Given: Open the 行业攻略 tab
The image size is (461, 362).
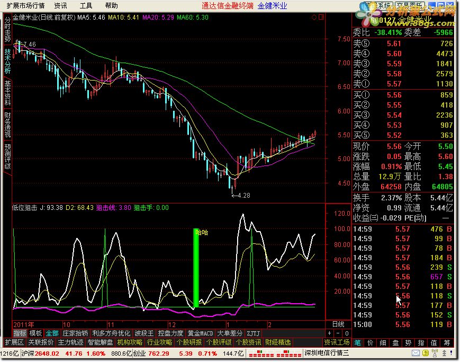Looking at the screenshot, I should pos(159,342).
